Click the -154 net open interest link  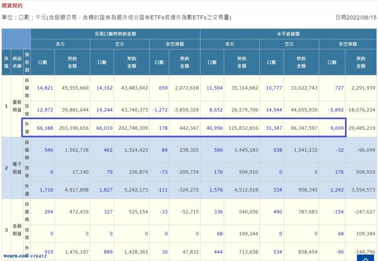pos(337,211)
